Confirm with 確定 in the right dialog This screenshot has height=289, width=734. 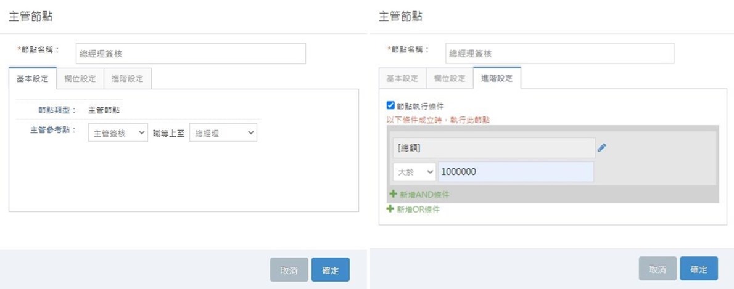click(x=698, y=269)
